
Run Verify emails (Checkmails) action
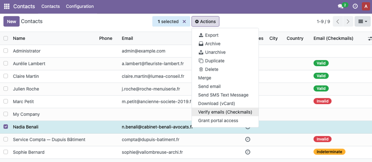pos(225,112)
